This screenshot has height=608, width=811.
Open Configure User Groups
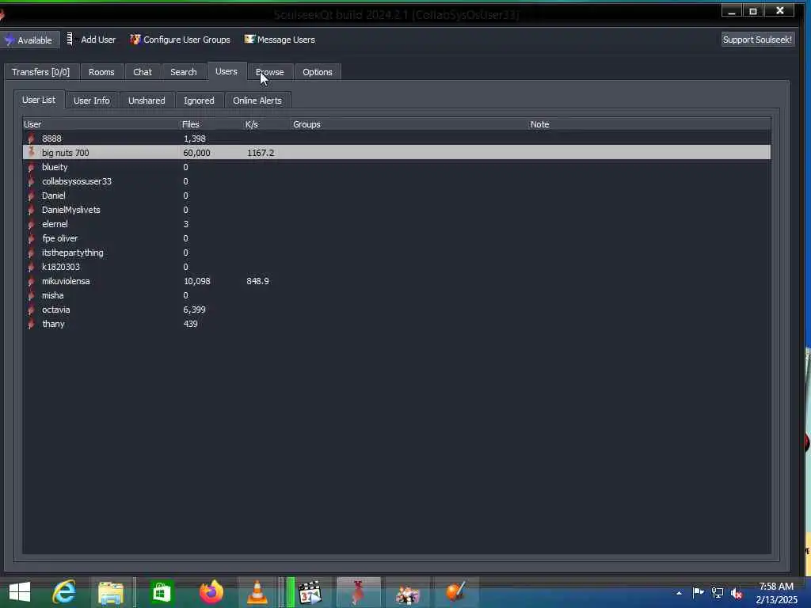pos(180,40)
